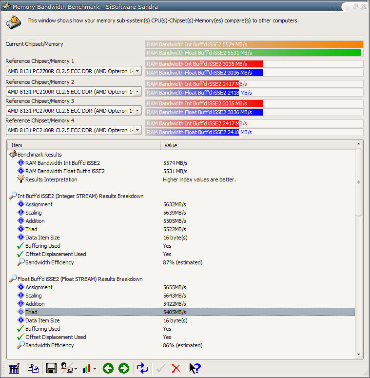Click the Value column header
370x378 pixels.
pyautogui.click(x=258, y=145)
